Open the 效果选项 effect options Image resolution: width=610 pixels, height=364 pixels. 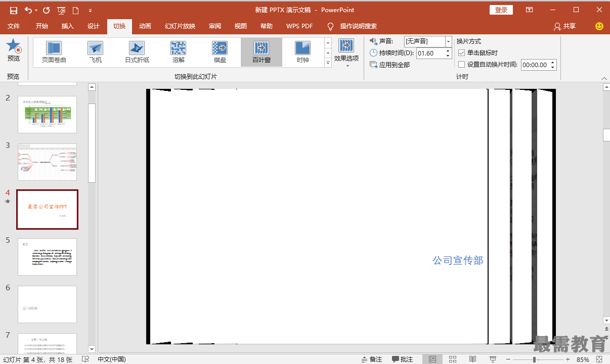[x=346, y=53]
